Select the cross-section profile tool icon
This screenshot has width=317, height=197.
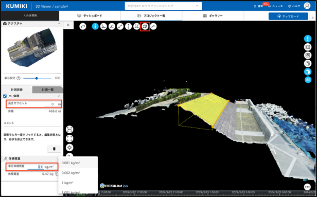tap(153, 26)
